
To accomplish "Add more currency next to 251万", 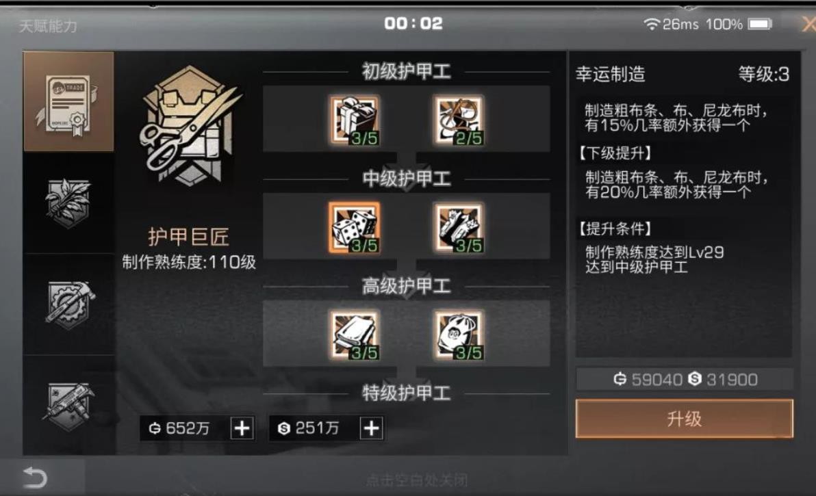I will coord(371,428).
